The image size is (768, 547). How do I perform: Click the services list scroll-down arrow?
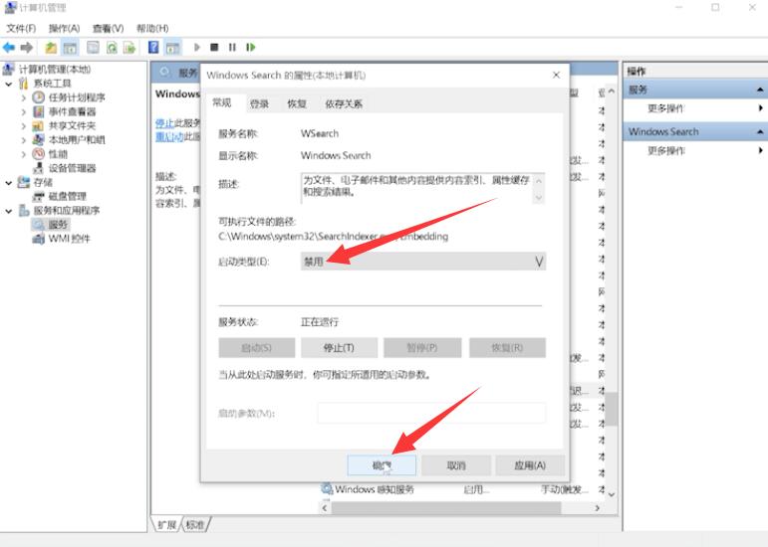click(x=612, y=494)
